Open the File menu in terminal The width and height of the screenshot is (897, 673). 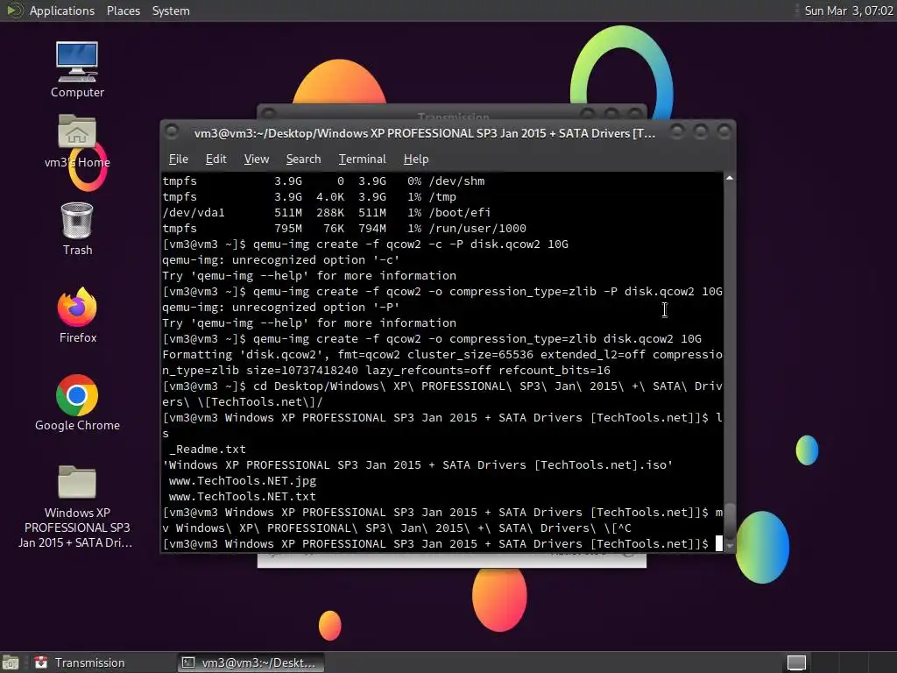coord(179,159)
